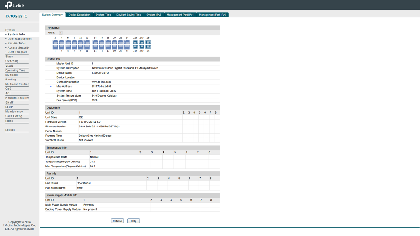Click port 5 icon
Viewport: 420px width, 236px height.
68,47
